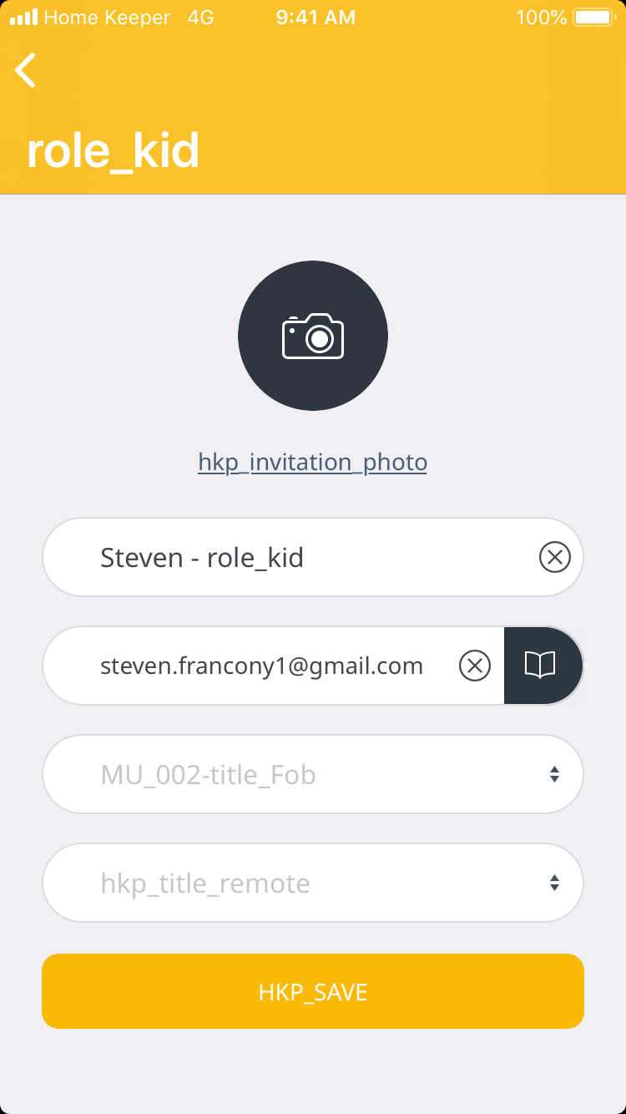Click the arrows on hkp_title_remote selector

[554, 883]
